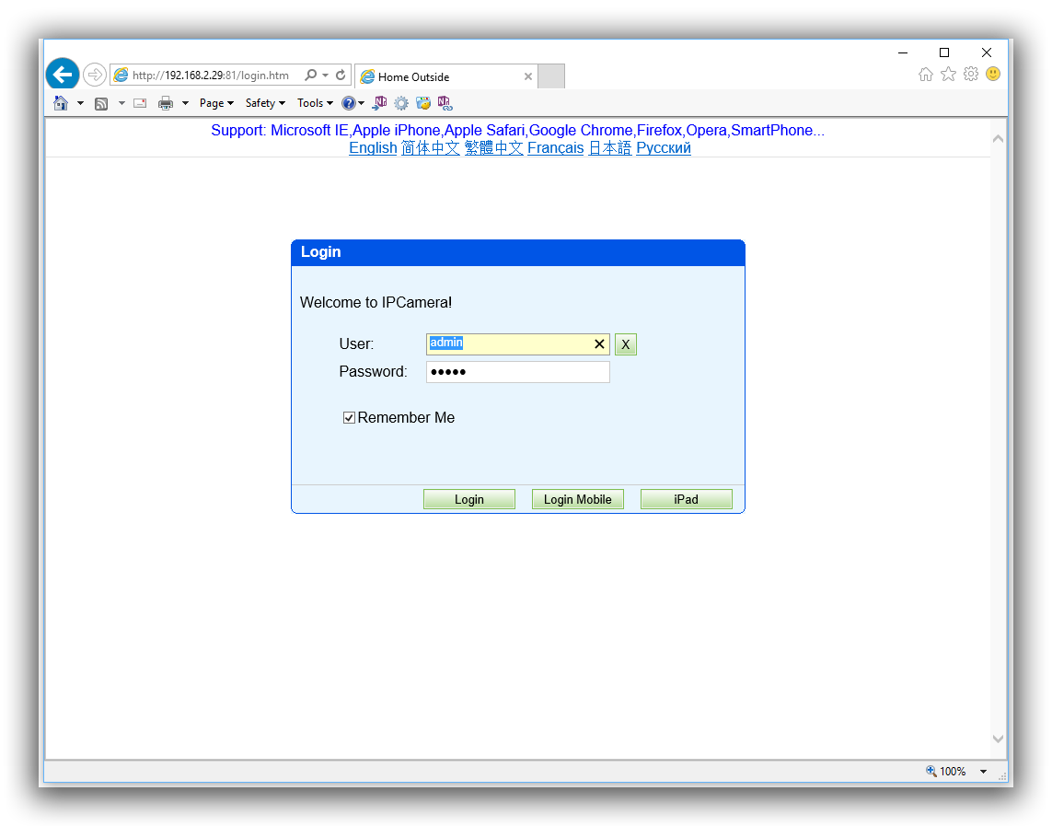Click the Login button
Image resolution: width=1052 pixels, height=826 pixels.
pyautogui.click(x=469, y=499)
